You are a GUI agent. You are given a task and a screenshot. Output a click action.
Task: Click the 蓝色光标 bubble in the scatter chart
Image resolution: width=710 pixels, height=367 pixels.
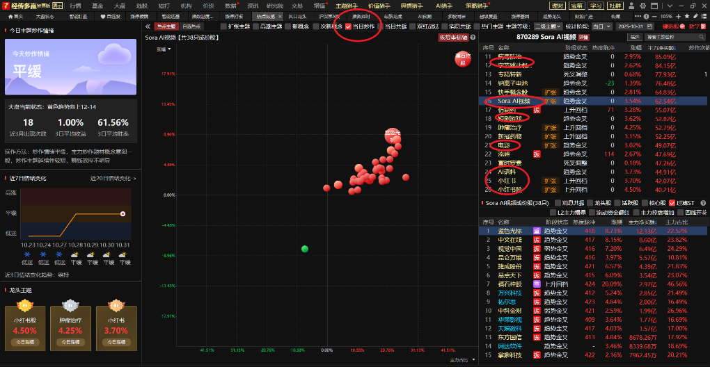pos(393,135)
